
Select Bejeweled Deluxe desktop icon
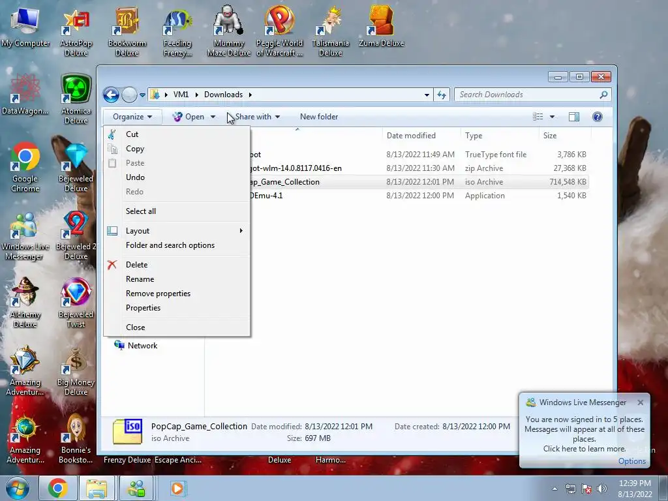click(x=76, y=167)
